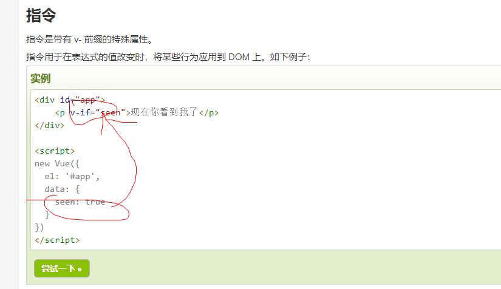Click the 现在你看到我了 paragraph text

coord(165,112)
